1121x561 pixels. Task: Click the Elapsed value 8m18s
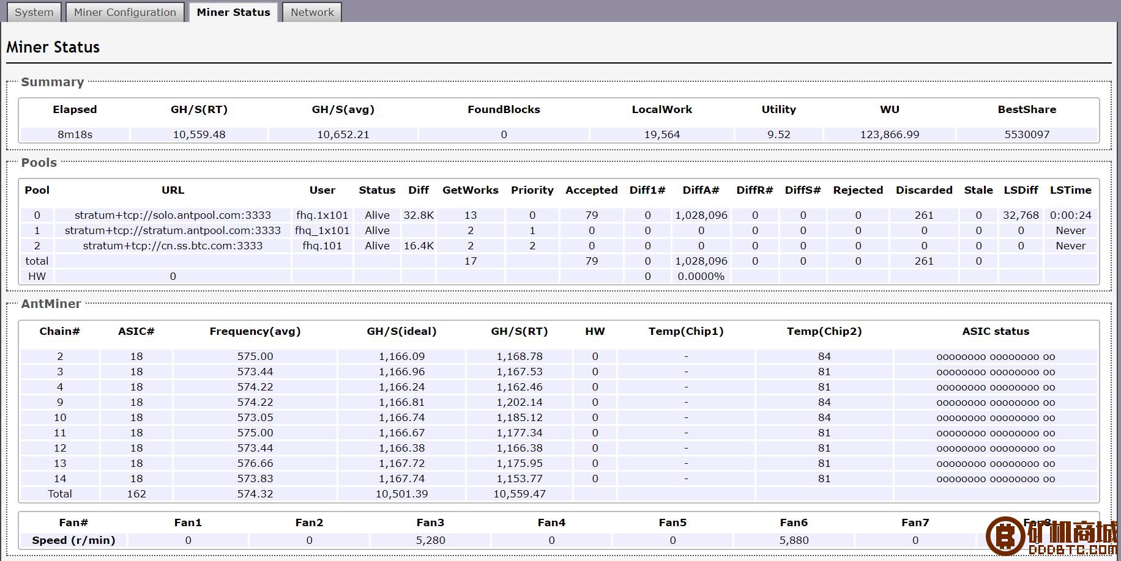point(75,134)
